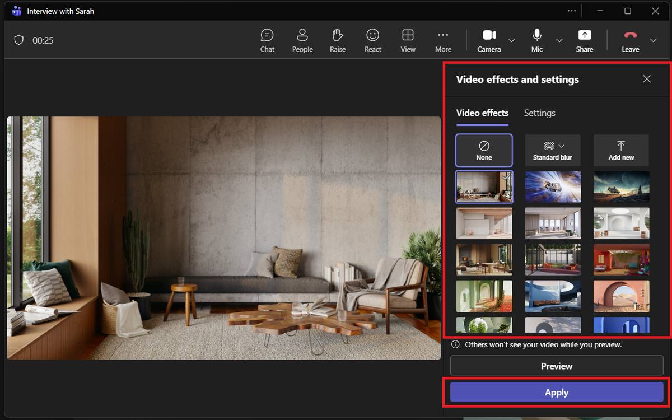Show the People participants list
This screenshot has height=420, width=672.
pyautogui.click(x=302, y=41)
